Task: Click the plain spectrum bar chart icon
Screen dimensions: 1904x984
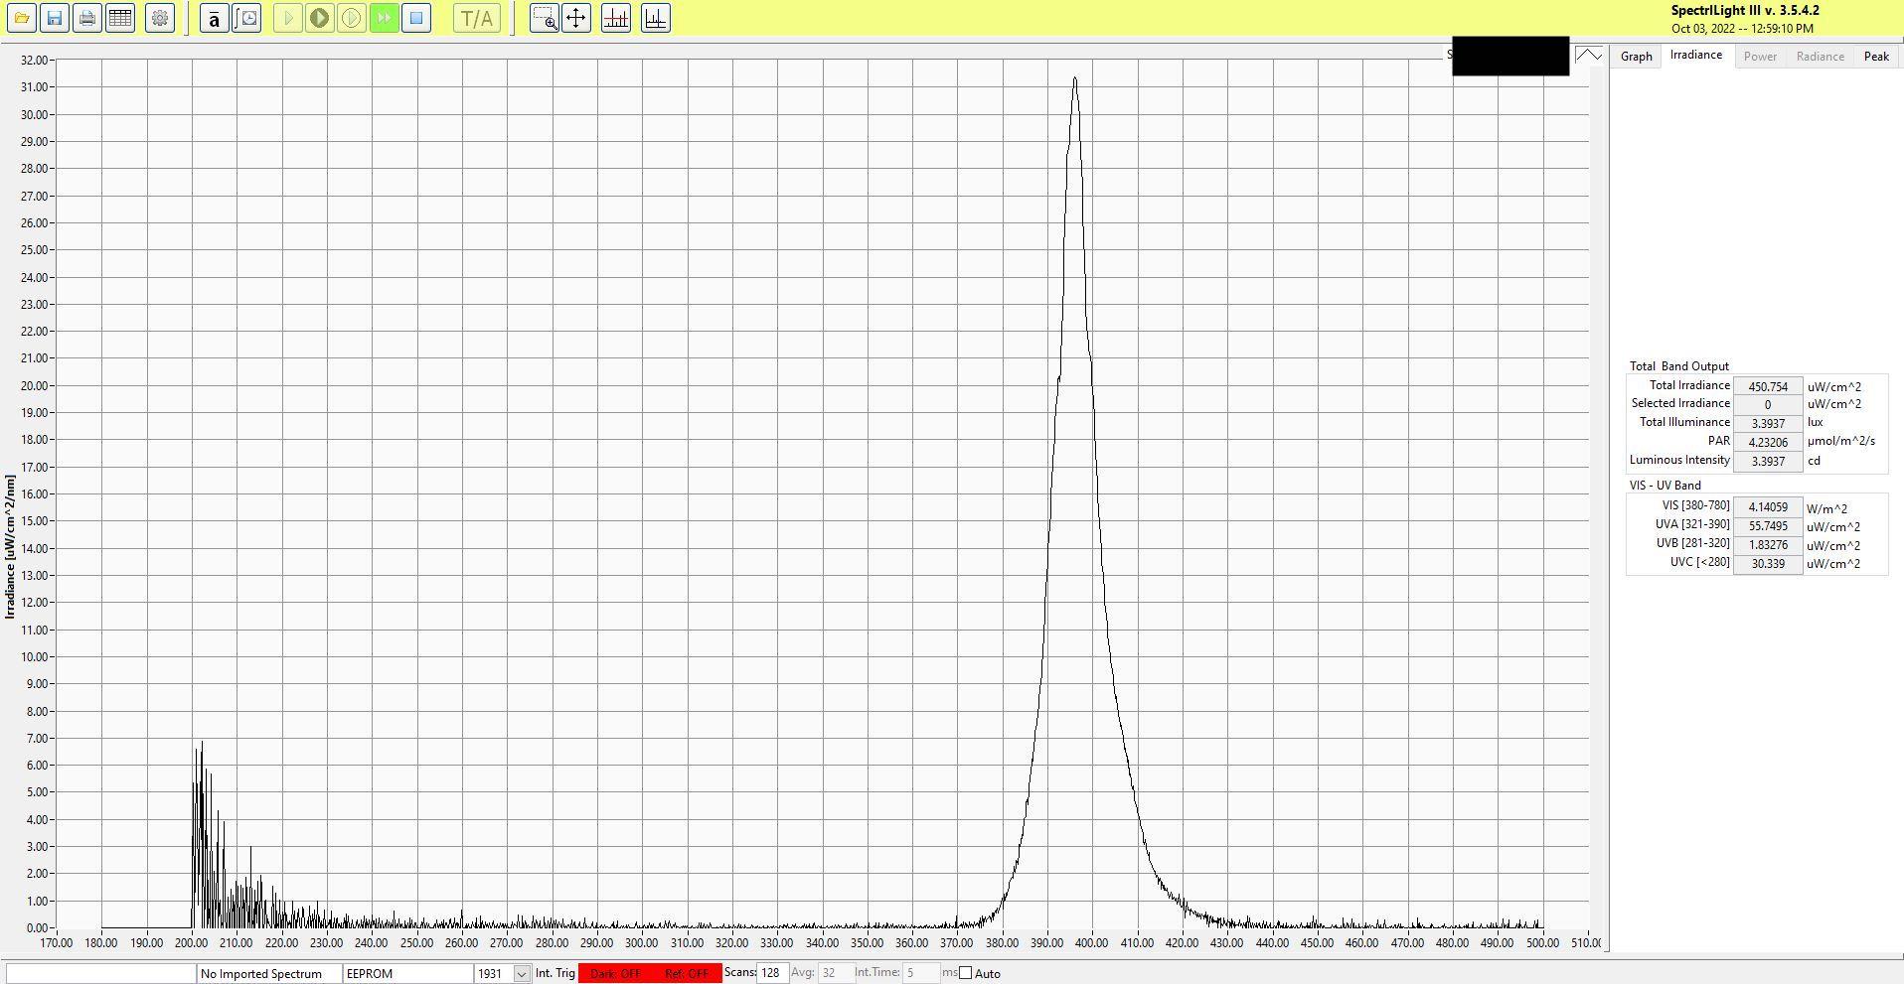Action: [656, 18]
